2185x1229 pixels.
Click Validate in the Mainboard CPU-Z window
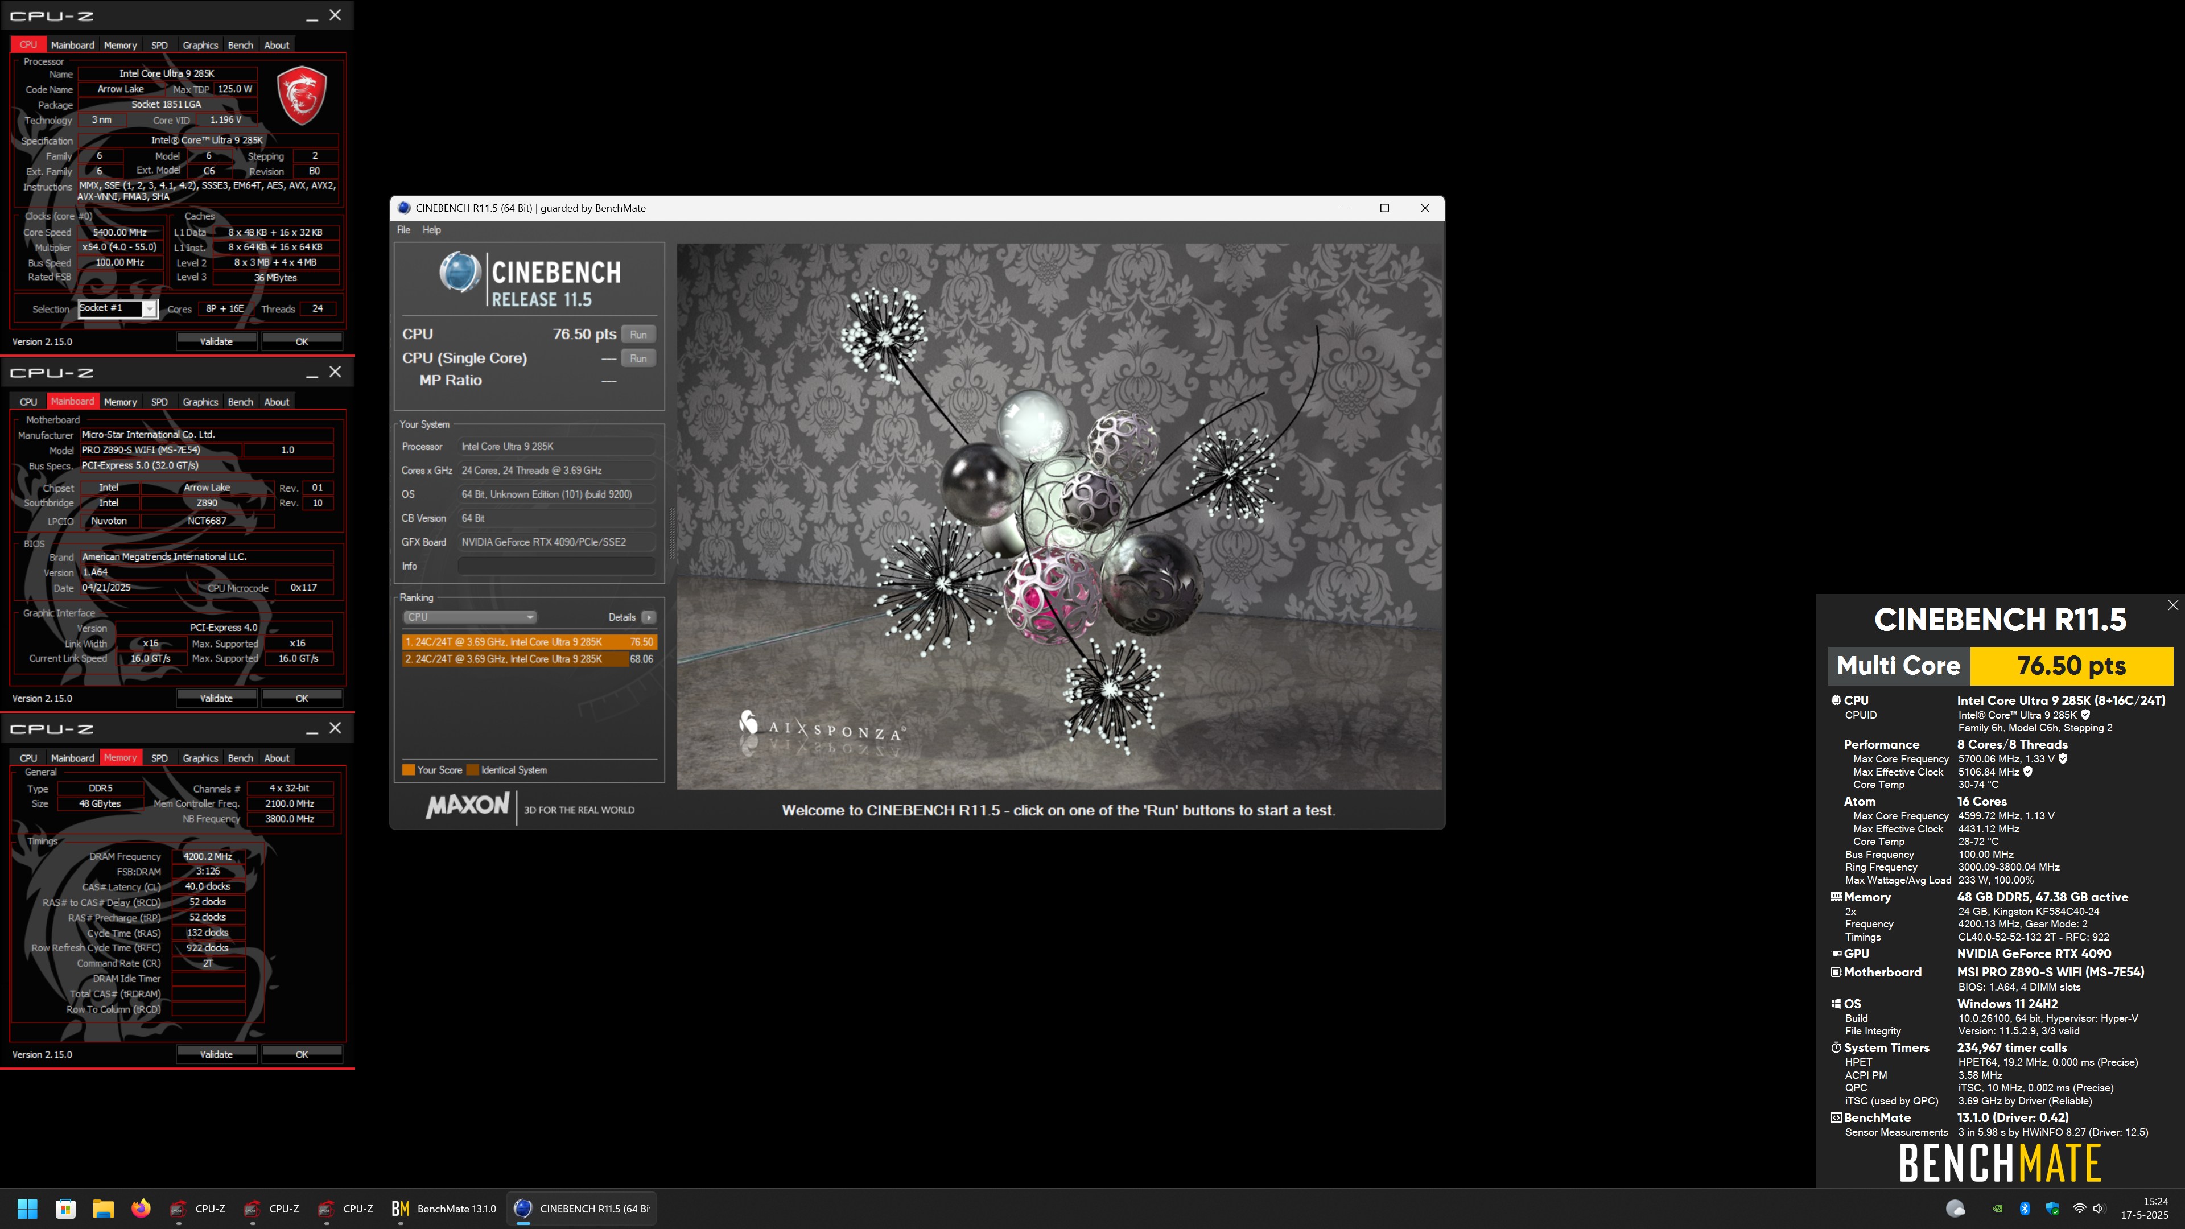[x=216, y=698]
